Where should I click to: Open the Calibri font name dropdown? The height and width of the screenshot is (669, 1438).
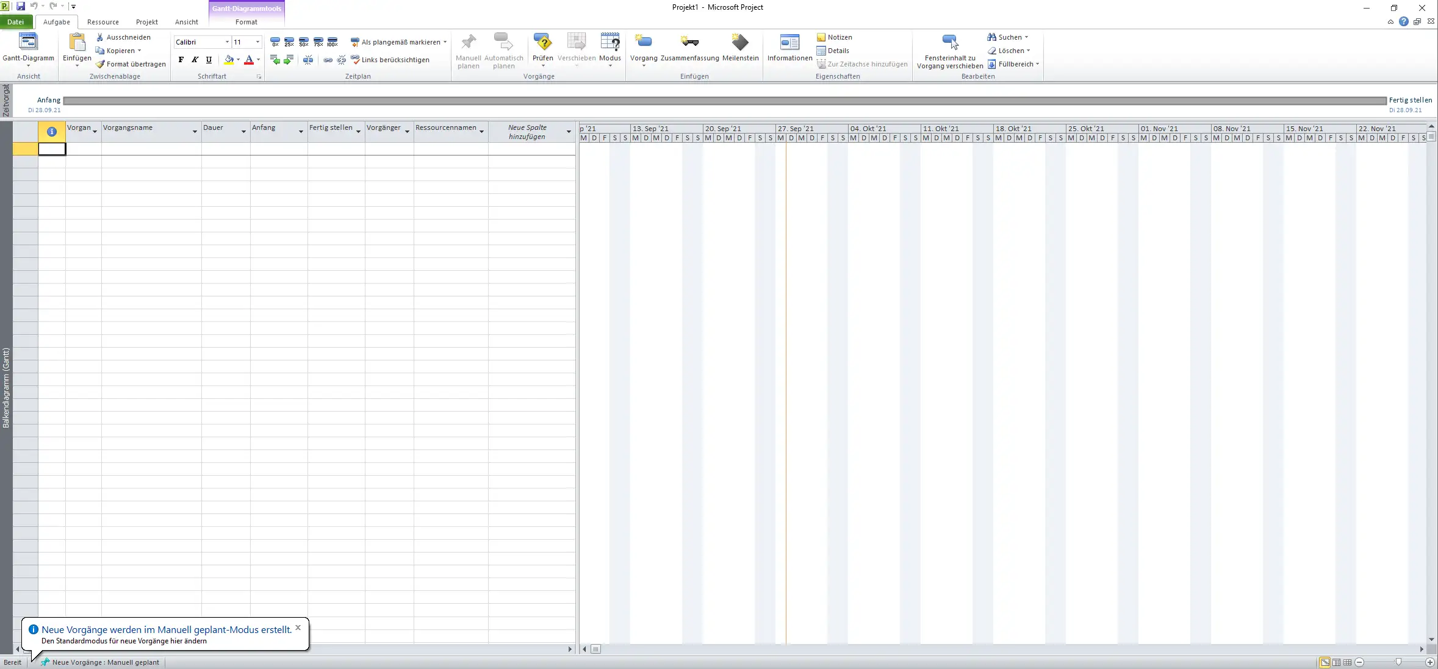(x=227, y=42)
